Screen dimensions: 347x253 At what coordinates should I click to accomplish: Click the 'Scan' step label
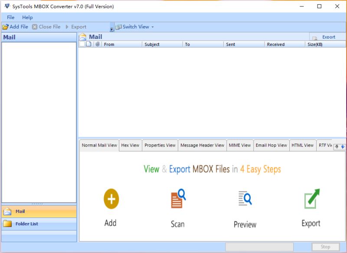click(177, 224)
